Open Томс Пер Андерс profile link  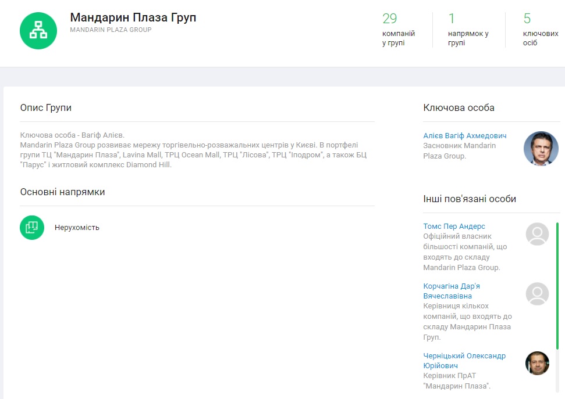(454, 226)
